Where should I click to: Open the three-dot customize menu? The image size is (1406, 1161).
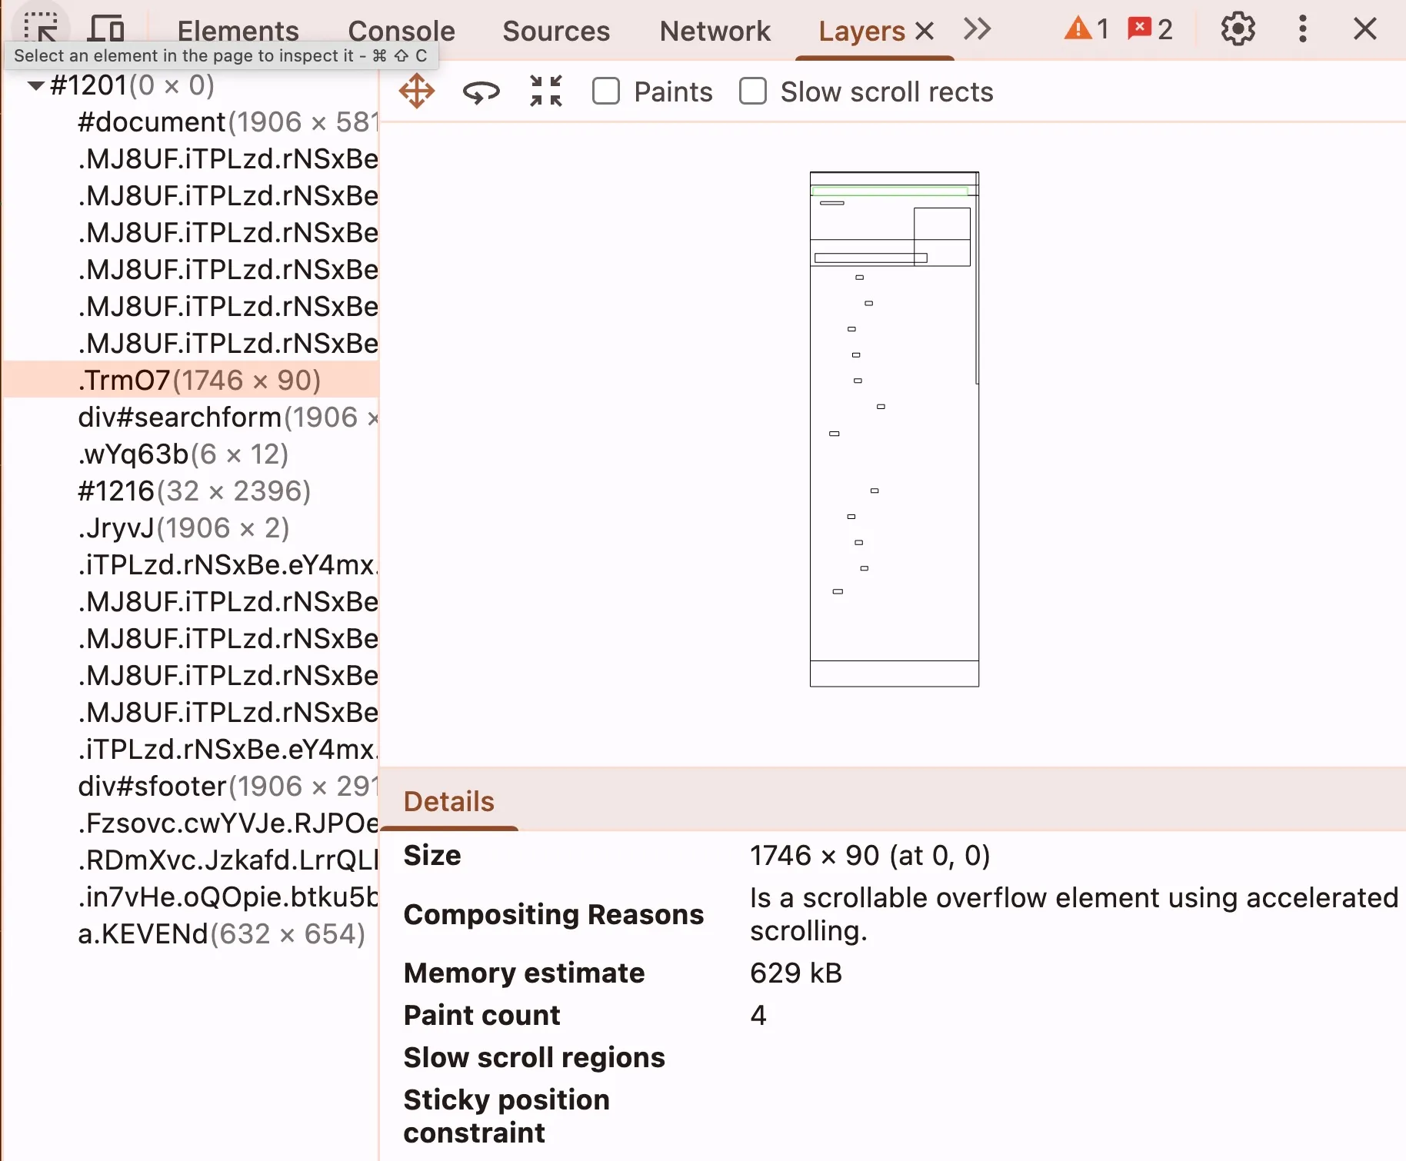[1302, 30]
